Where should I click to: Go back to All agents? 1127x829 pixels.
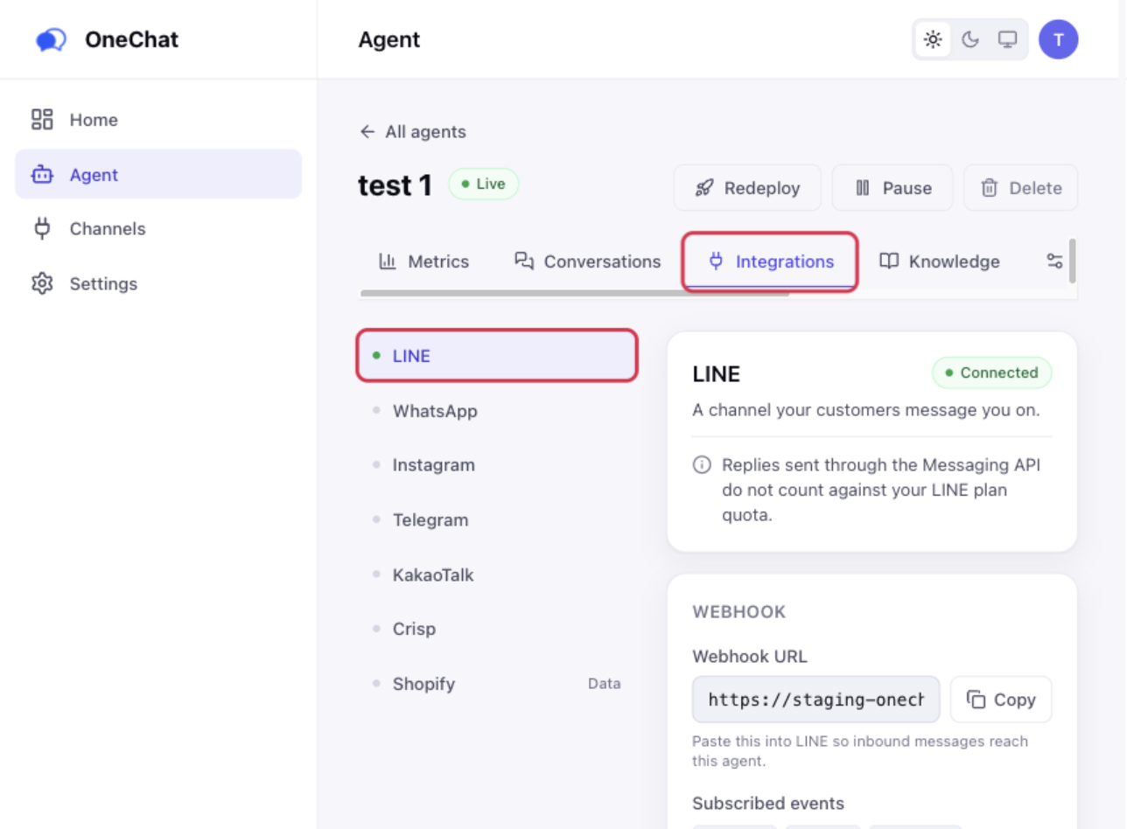(x=413, y=132)
